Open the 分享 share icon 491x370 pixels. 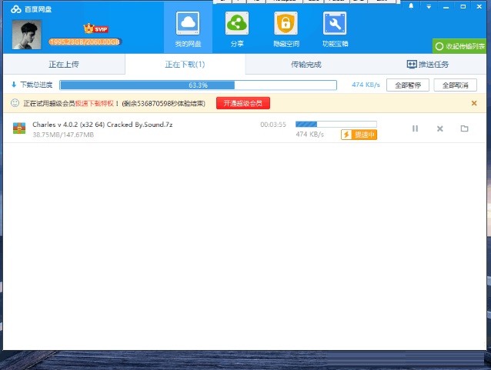pyautogui.click(x=237, y=24)
